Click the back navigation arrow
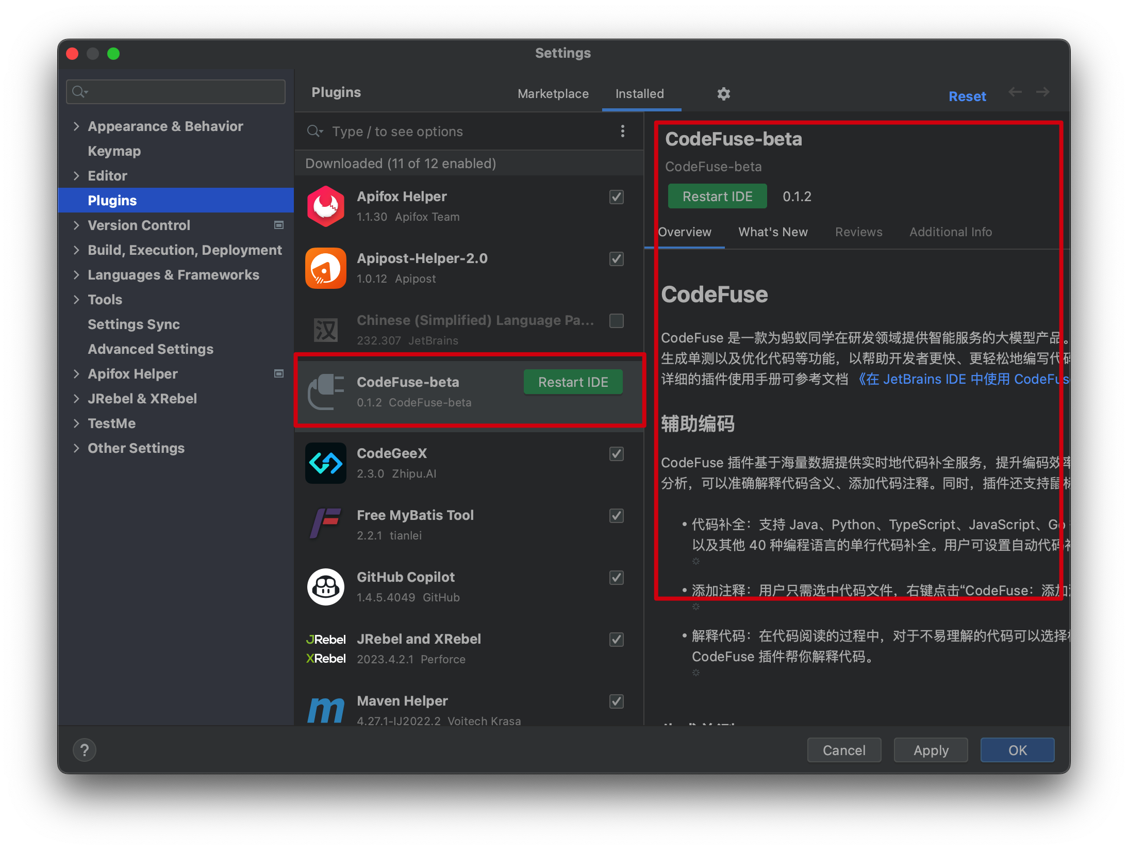The image size is (1128, 850). point(1015,92)
